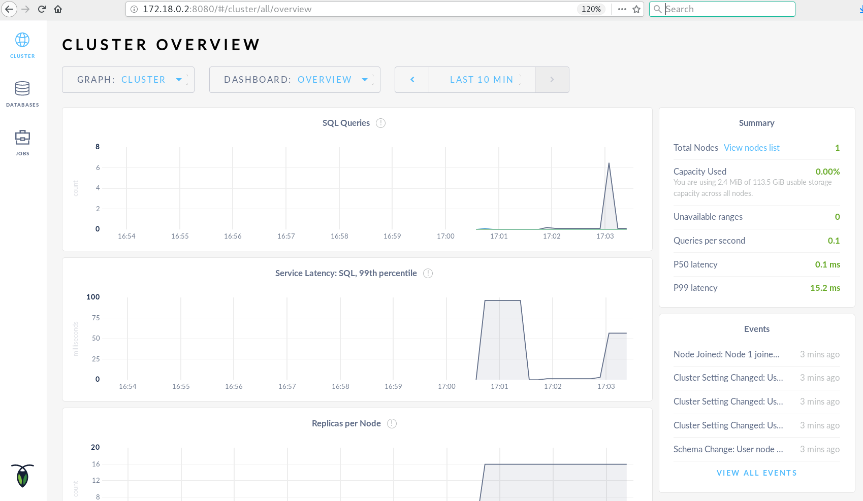Go to browser home page

(x=58, y=9)
